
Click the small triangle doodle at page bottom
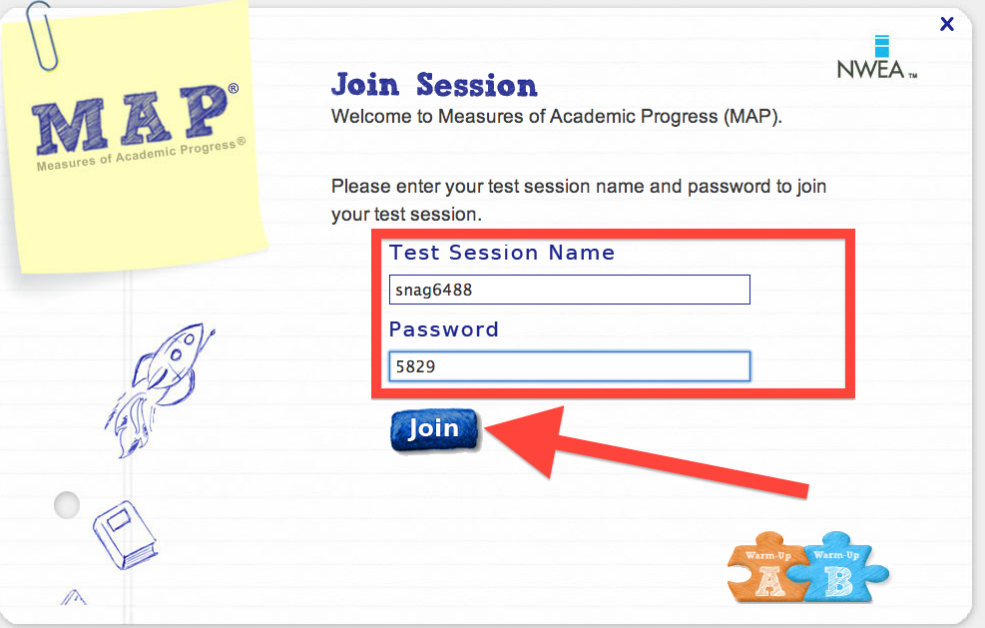point(74,597)
